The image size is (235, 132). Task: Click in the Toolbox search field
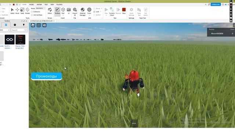coord(18,30)
